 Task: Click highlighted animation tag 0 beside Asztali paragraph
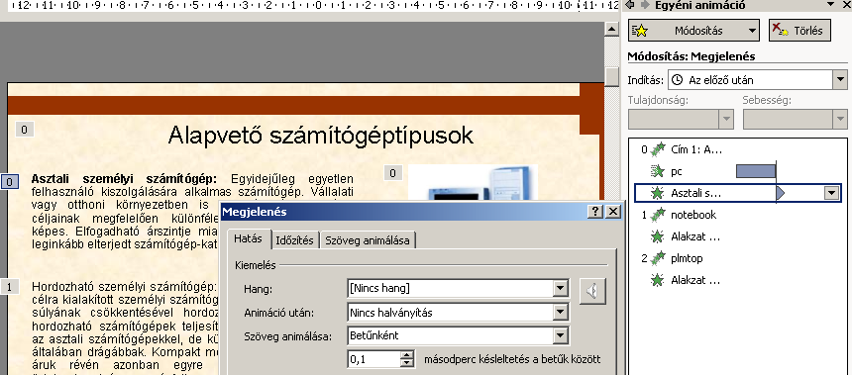pyautogui.click(x=10, y=181)
